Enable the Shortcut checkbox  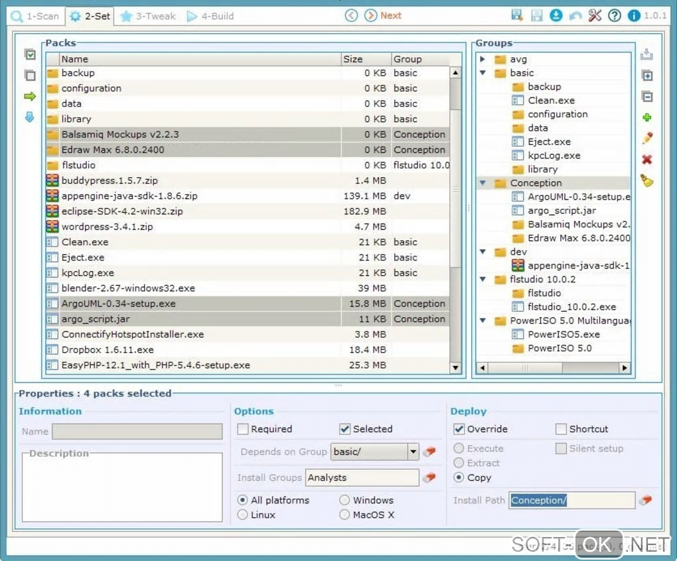pyautogui.click(x=561, y=429)
